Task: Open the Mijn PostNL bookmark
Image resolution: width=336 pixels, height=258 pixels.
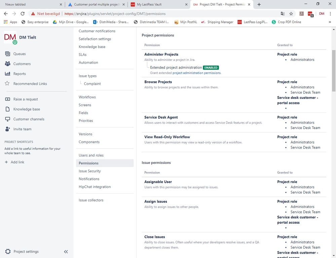Action: (x=186, y=22)
